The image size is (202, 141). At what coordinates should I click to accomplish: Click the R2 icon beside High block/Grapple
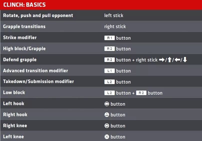point(109,49)
